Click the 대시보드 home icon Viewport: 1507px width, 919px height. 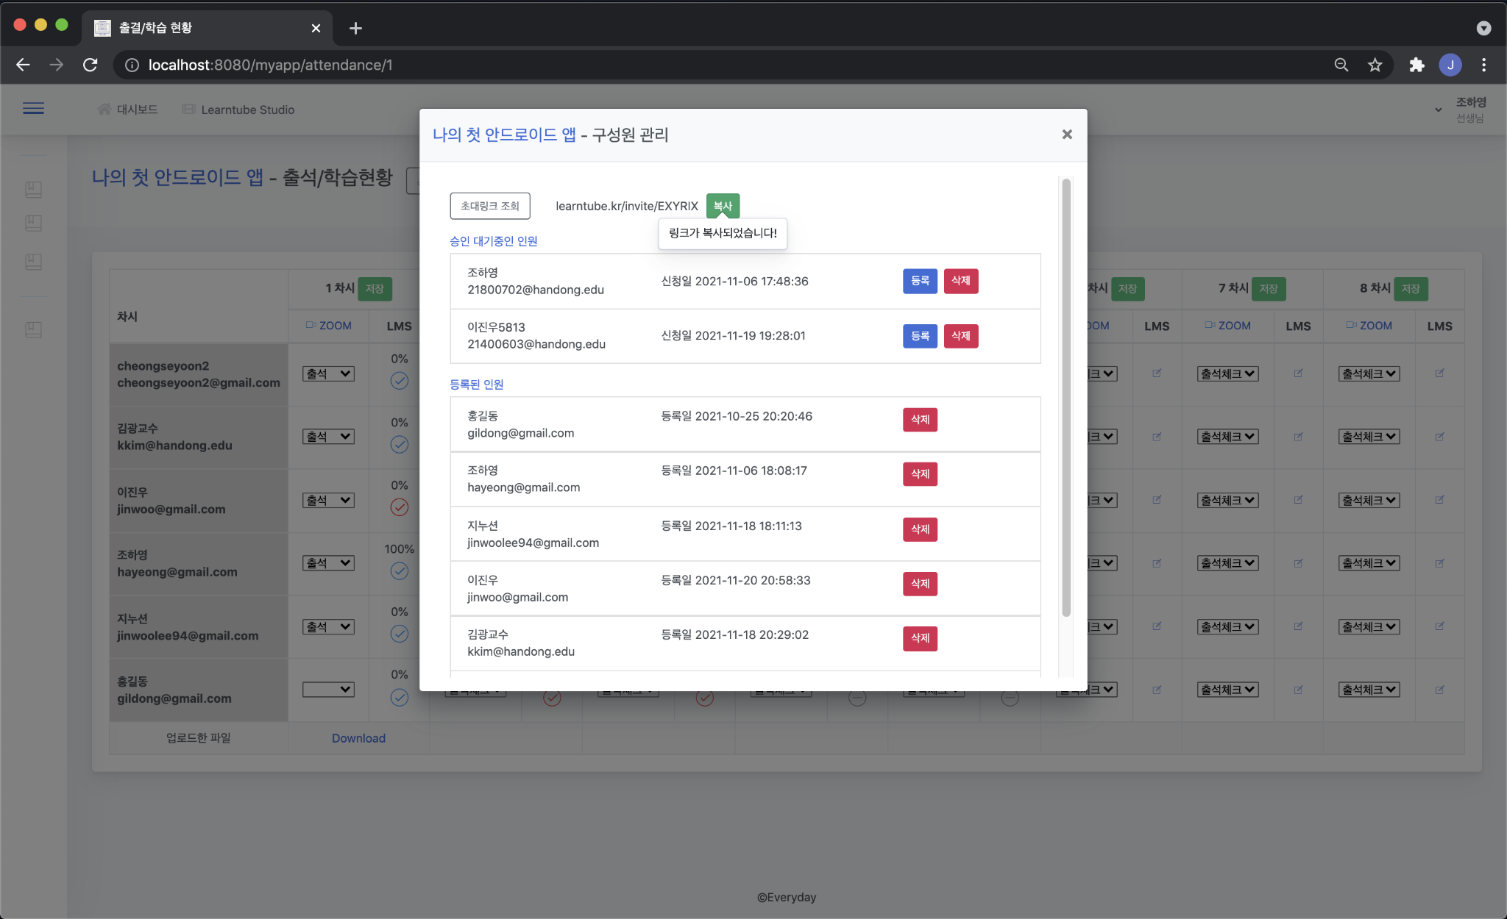104,108
